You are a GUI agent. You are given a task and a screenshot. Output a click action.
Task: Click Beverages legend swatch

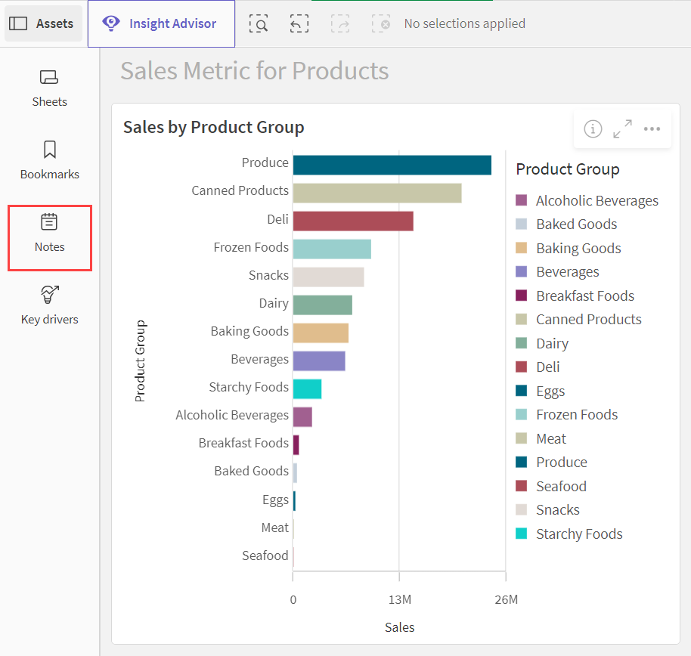(x=522, y=272)
